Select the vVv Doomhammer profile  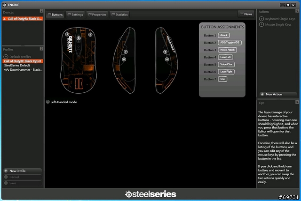point(23,70)
